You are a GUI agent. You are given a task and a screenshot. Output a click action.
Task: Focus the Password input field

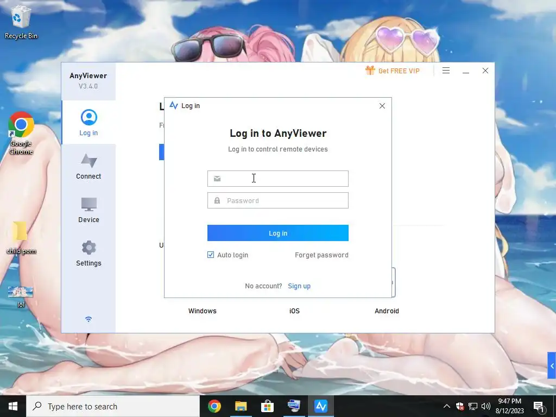pos(278,200)
